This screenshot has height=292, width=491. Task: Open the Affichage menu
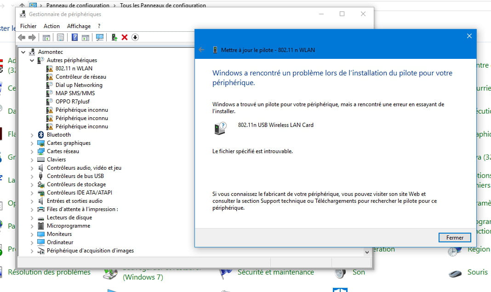point(79,26)
